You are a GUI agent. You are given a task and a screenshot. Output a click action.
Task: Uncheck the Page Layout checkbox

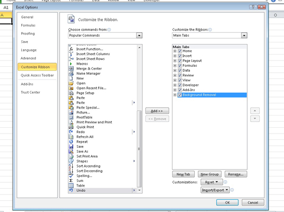[179, 61]
